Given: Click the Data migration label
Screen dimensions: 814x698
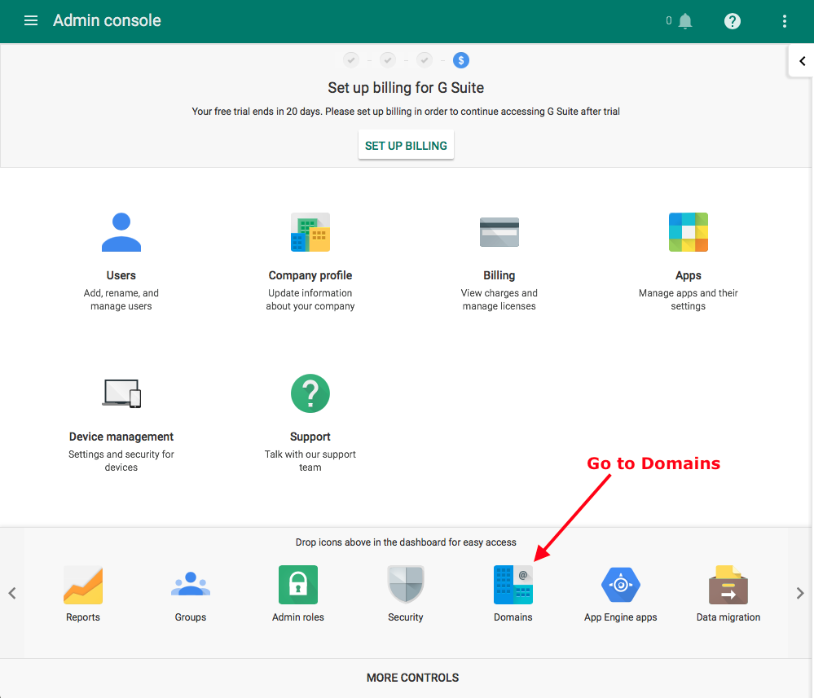Looking at the screenshot, I should (728, 617).
